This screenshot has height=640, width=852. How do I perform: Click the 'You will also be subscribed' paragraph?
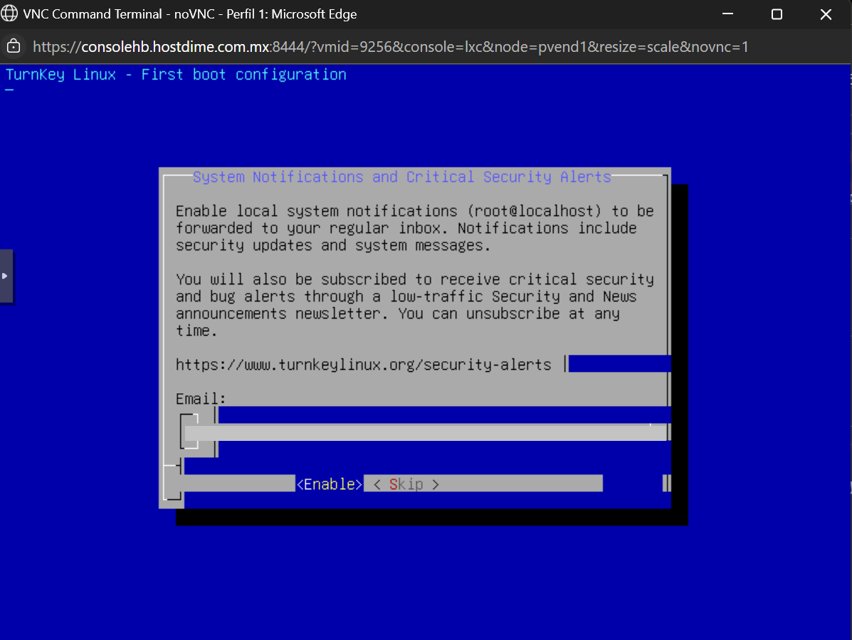click(414, 304)
